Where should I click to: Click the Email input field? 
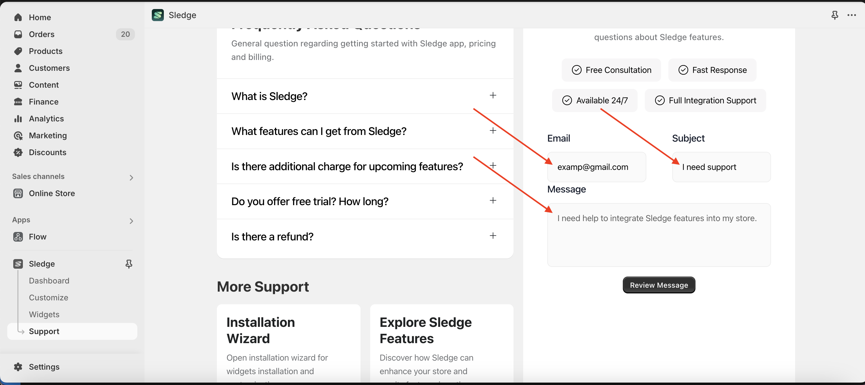596,167
